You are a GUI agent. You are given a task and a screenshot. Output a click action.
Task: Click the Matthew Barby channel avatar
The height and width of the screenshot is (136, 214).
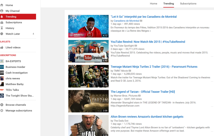pyautogui.click(x=2, y=84)
